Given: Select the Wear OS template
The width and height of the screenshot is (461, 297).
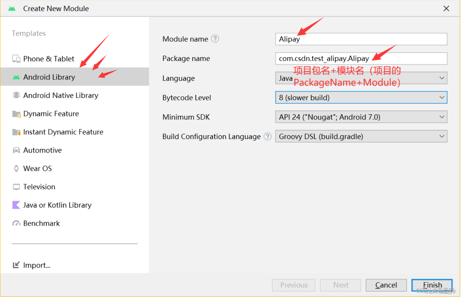Looking at the screenshot, I should click(x=75, y=169).
